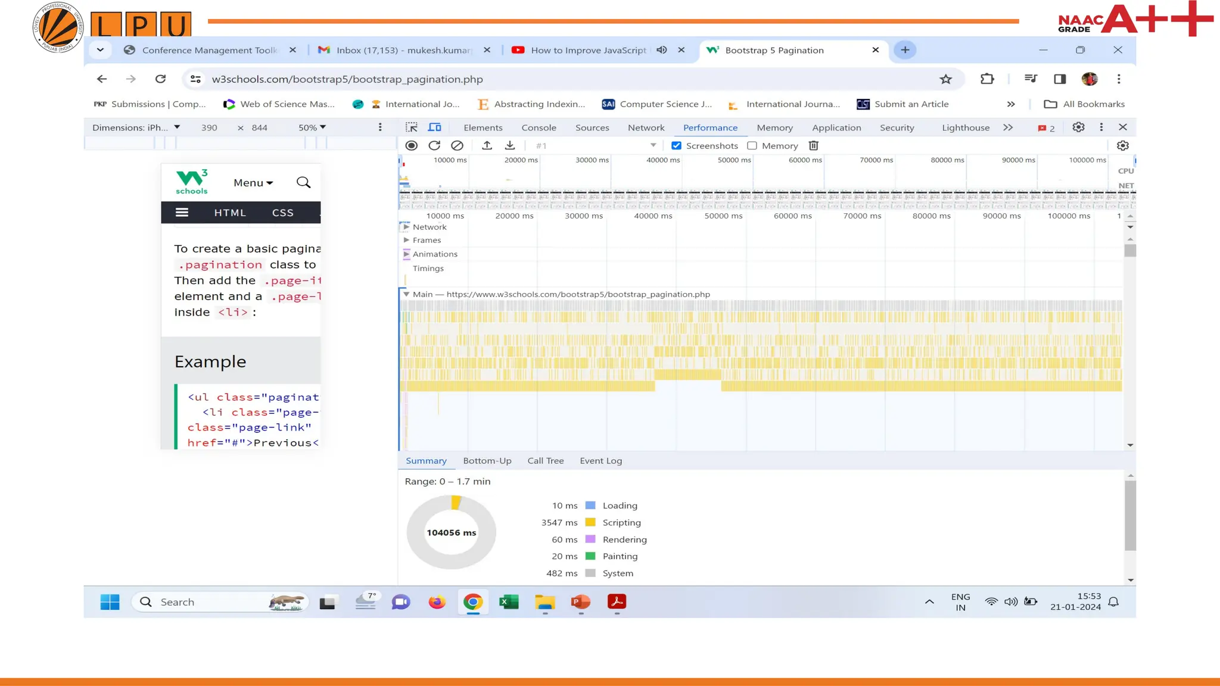Click the clear recording icon

click(457, 145)
